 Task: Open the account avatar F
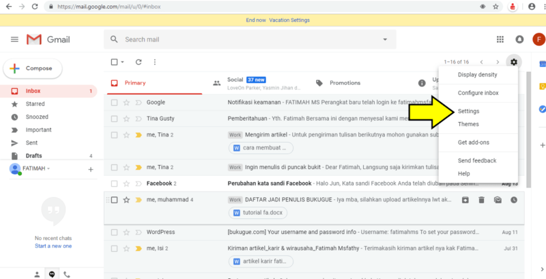[x=538, y=40]
